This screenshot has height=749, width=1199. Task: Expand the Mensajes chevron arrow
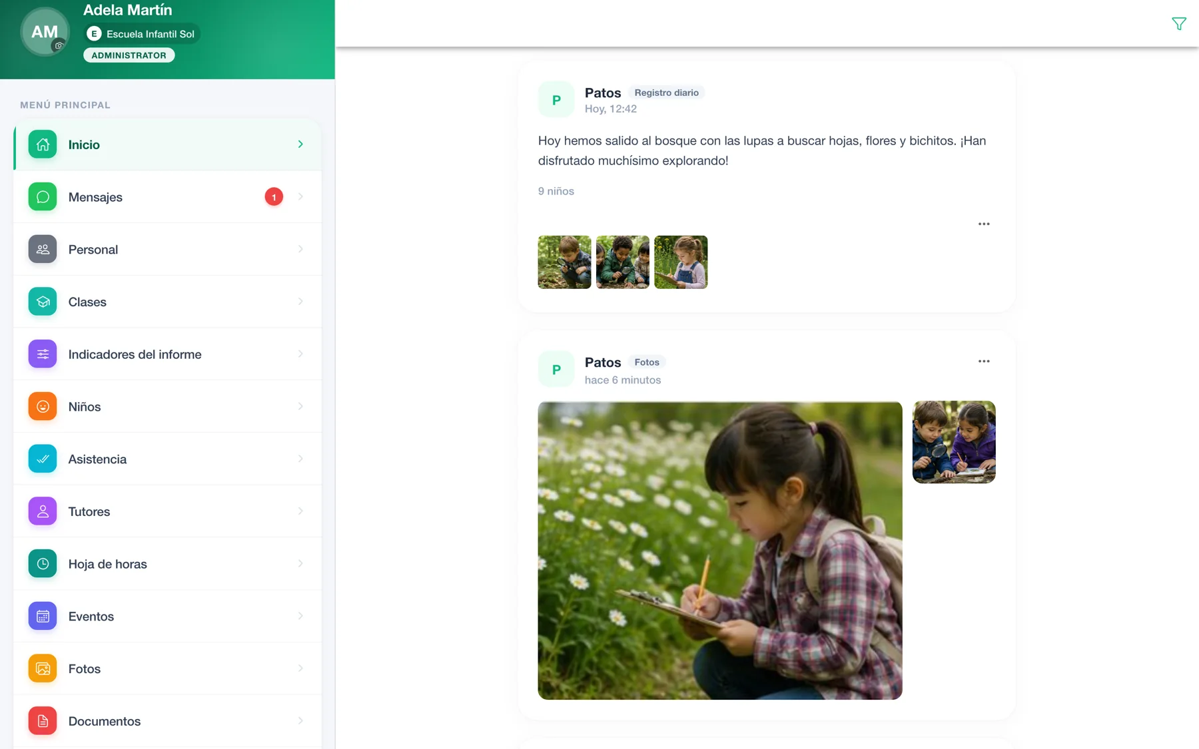(x=300, y=196)
